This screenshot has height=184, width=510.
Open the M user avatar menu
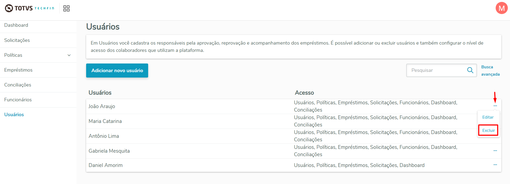click(x=502, y=8)
